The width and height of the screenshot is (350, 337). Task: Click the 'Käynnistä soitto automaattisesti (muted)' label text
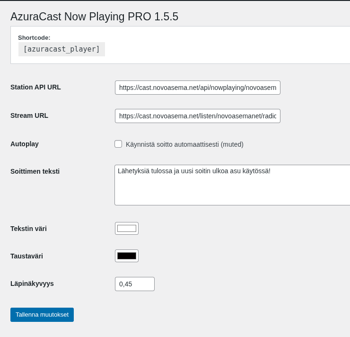coord(184,144)
